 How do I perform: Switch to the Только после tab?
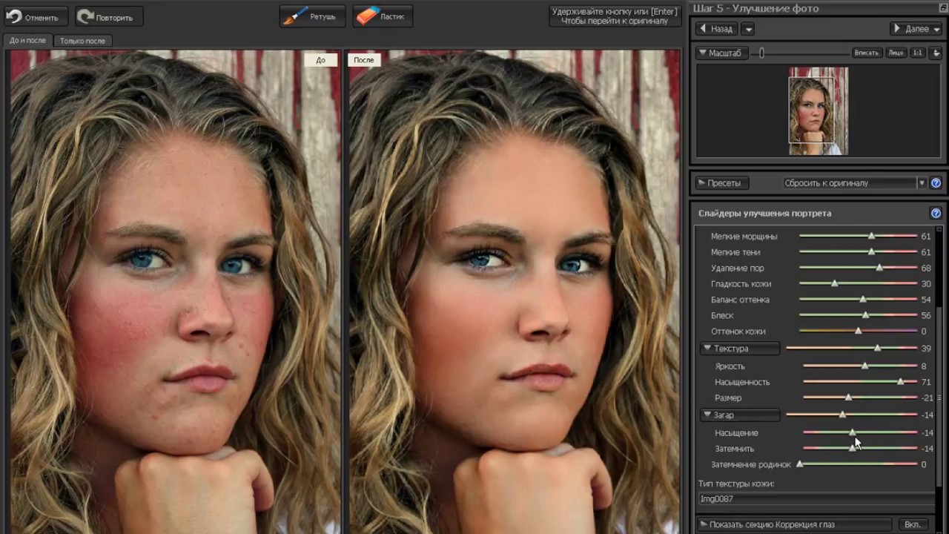[x=82, y=41]
